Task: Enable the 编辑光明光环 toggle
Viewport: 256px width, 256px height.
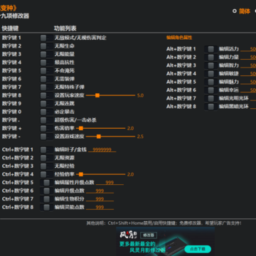Action: point(210,98)
